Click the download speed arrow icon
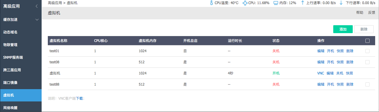Image resolution: width=379 pixels, height=112 pixels. [x=341, y=3]
